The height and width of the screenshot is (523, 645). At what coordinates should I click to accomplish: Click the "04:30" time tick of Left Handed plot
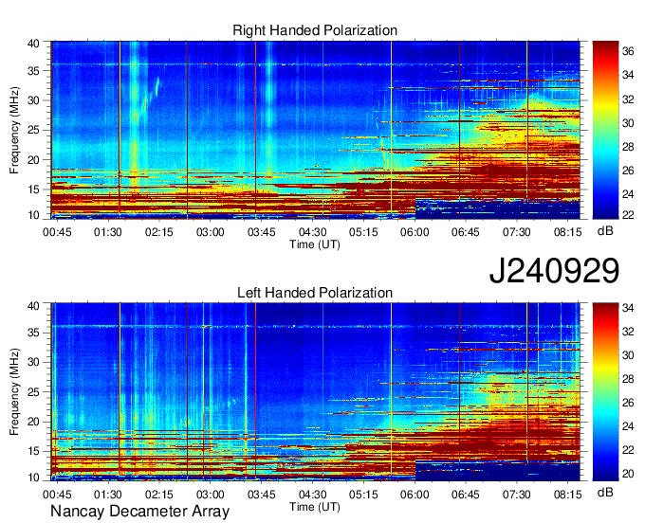[312, 495]
